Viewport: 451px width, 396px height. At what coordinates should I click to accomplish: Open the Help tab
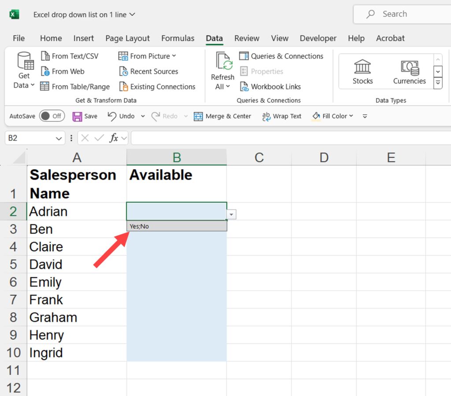tap(356, 38)
